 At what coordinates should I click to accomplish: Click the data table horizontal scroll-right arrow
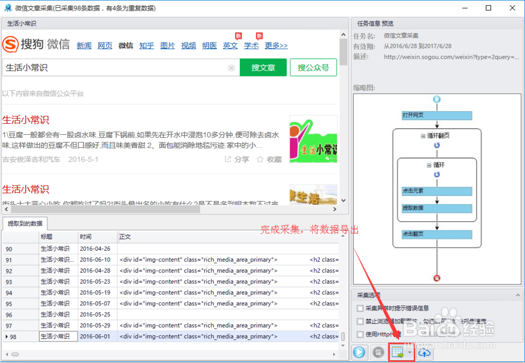[334, 354]
